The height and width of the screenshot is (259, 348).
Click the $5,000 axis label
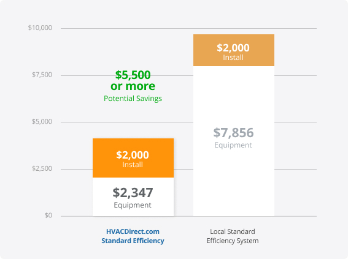(42, 121)
